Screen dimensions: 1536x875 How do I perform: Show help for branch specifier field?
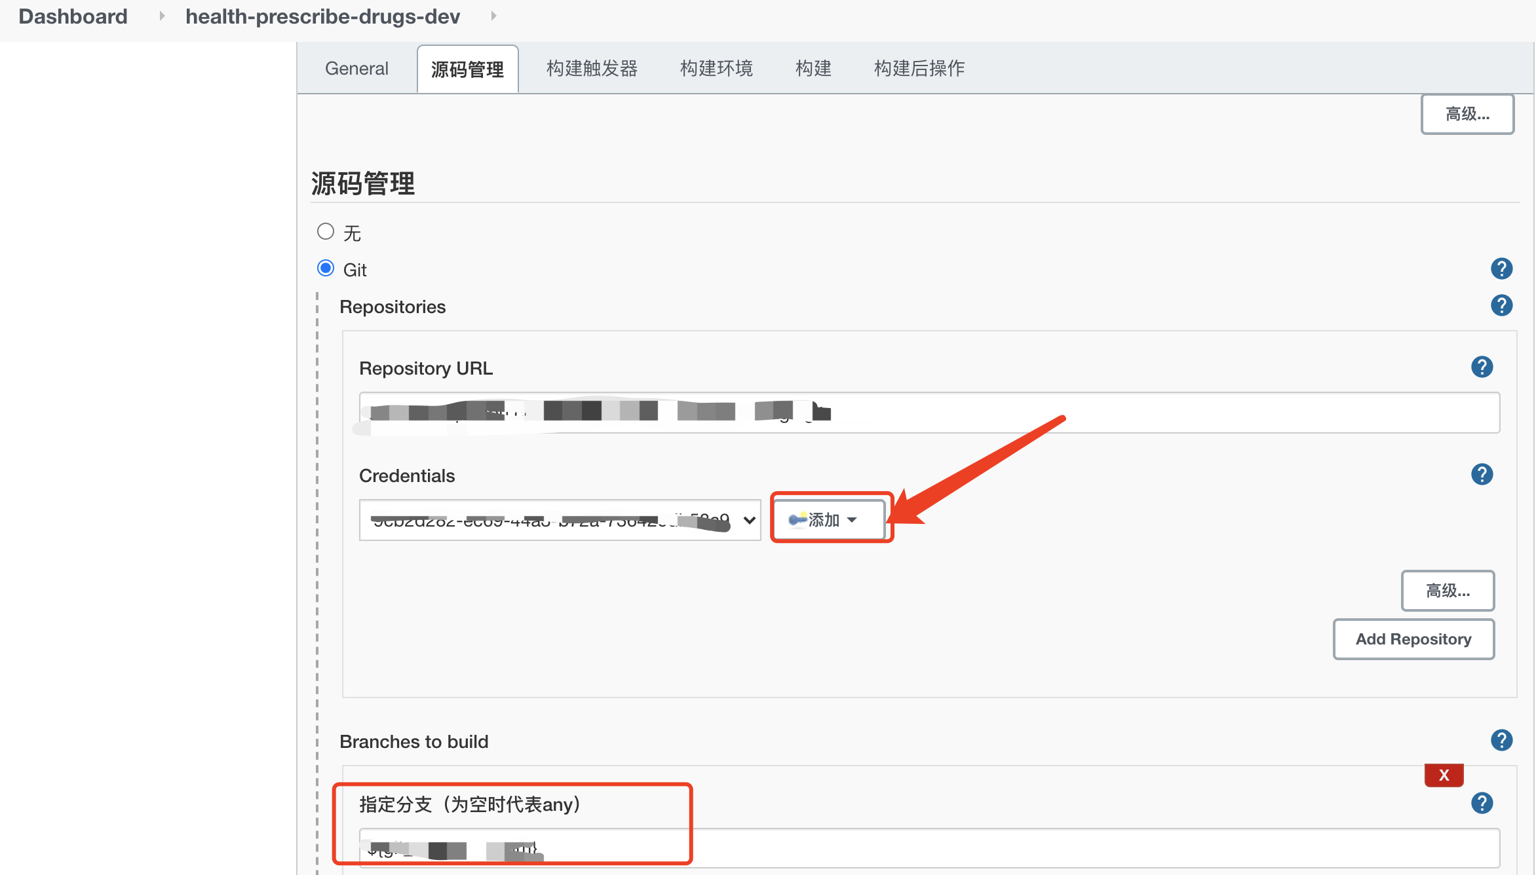1482,803
